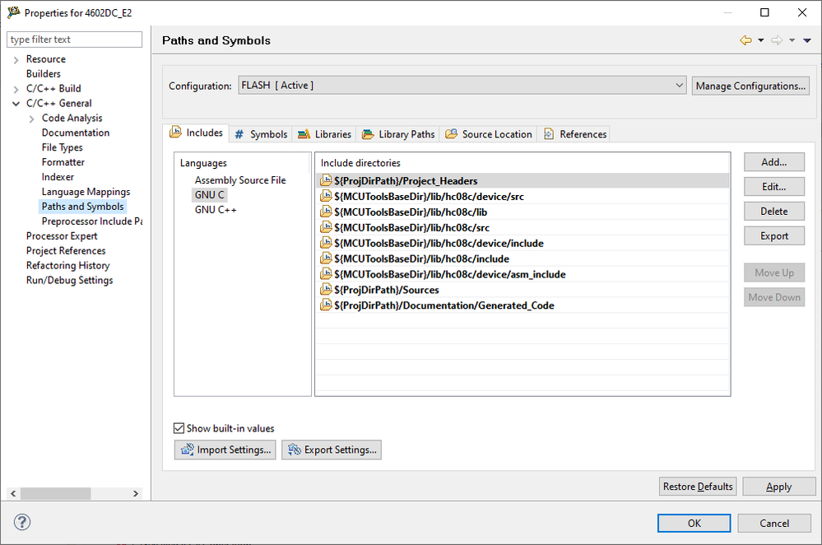Click the help question mark icon
This screenshot has width=822, height=545.
pos(22,522)
